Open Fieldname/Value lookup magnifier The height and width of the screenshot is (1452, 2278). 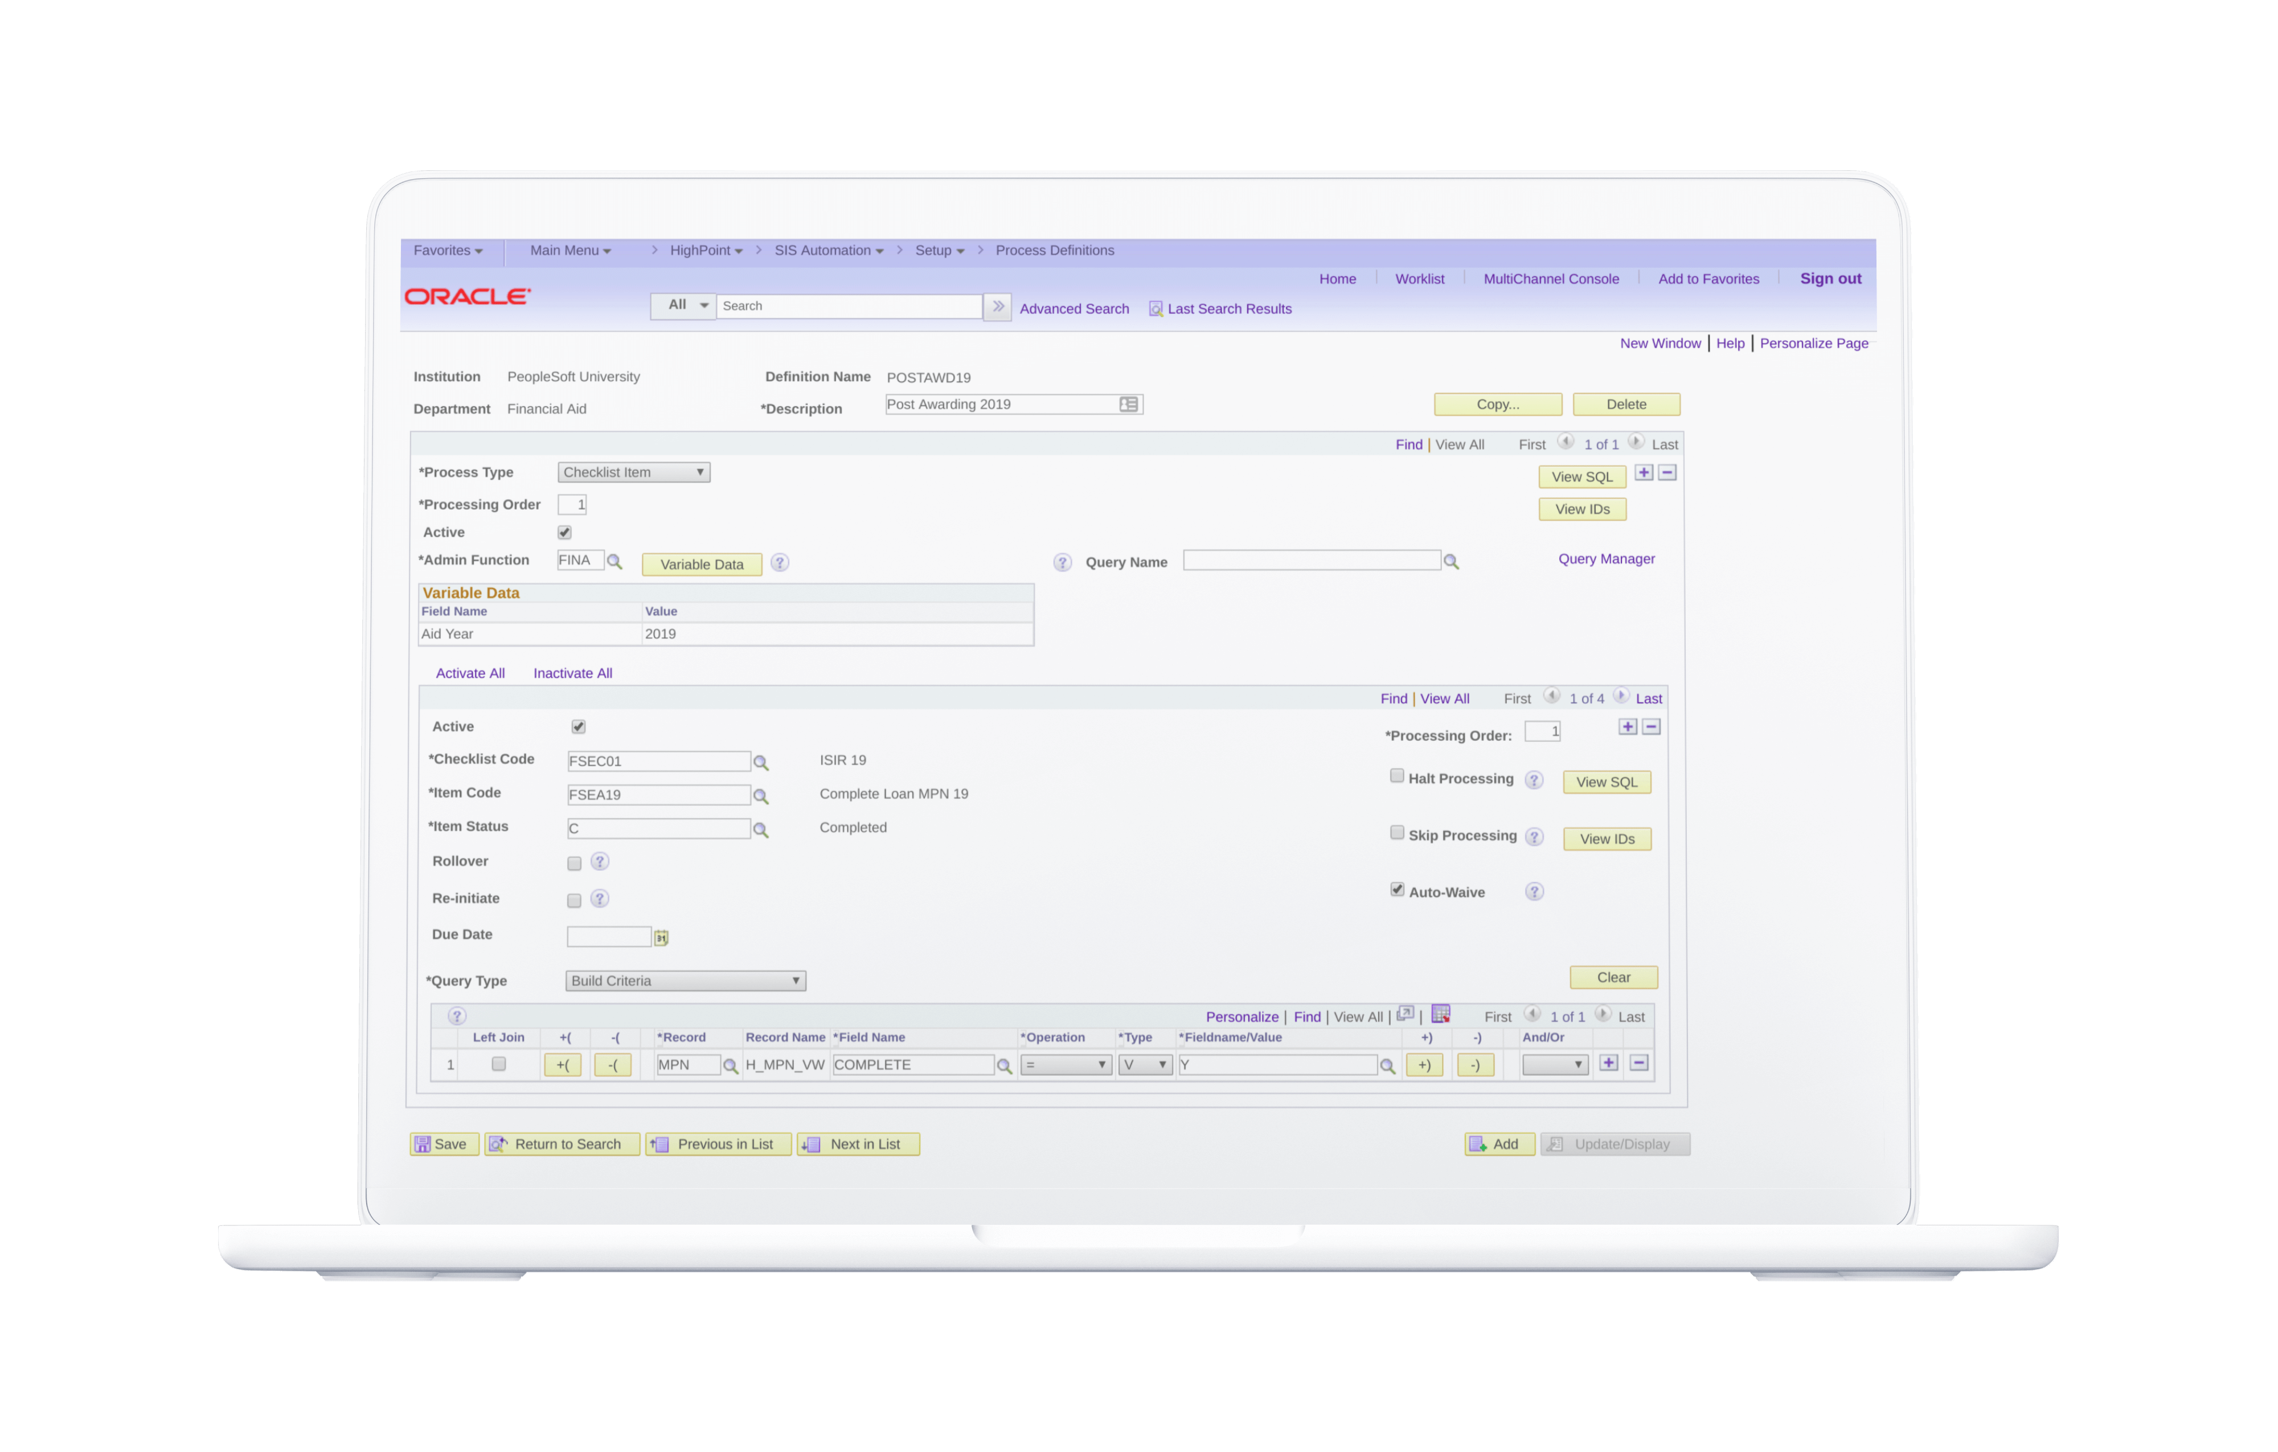tap(1388, 1066)
